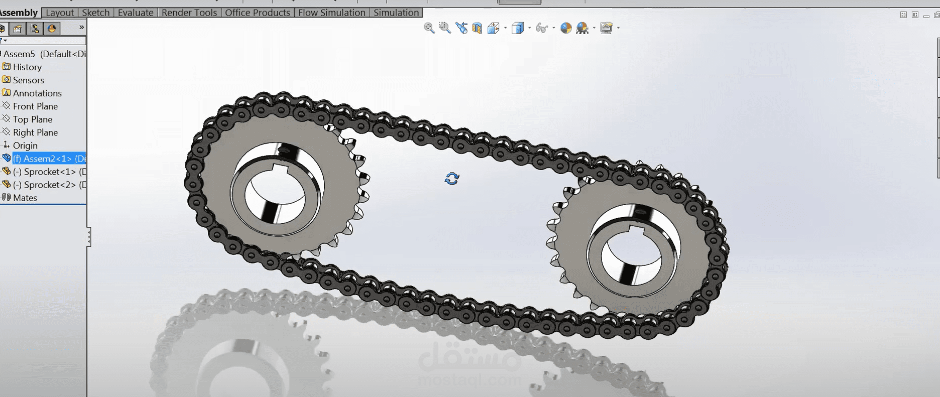Click the Zoom to Fit magnifier icon
940x397 pixels.
(429, 28)
